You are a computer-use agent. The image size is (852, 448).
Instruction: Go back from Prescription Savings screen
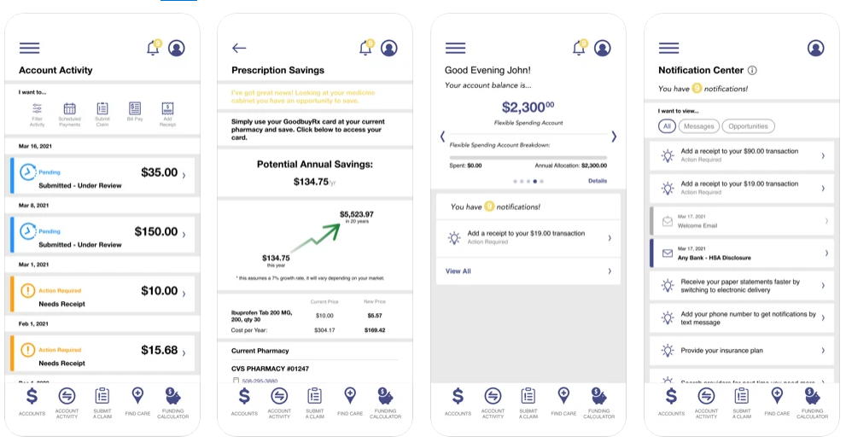click(239, 49)
